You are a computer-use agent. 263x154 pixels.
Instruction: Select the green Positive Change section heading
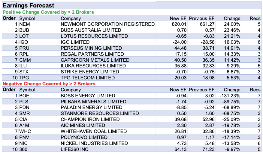(48, 12)
